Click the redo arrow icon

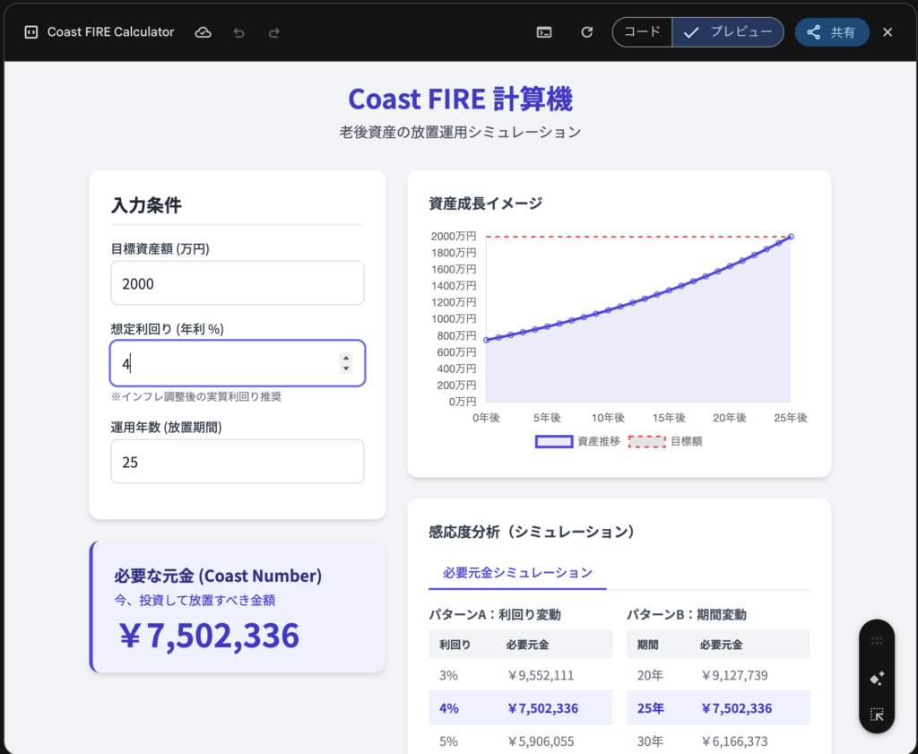274,32
